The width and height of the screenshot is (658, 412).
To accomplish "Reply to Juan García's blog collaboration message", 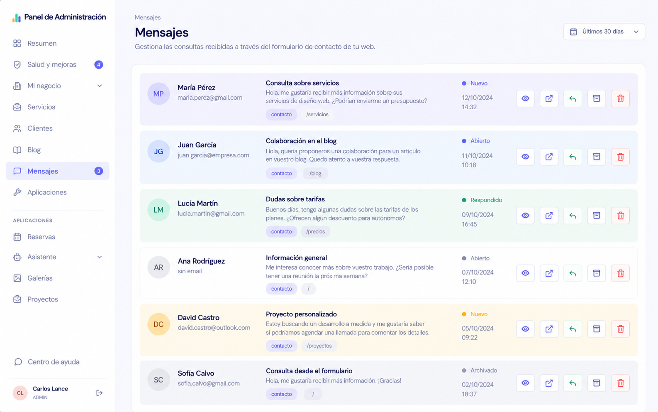I will coord(573,157).
